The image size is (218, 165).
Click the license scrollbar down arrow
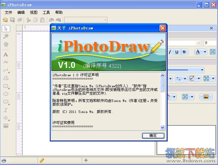[x=163, y=127]
